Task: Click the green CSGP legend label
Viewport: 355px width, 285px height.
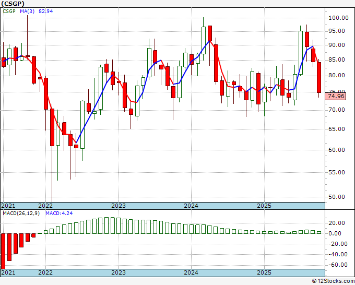Action: point(9,11)
